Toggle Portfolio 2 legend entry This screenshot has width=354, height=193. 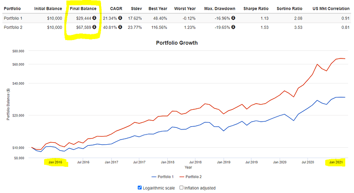190,177
